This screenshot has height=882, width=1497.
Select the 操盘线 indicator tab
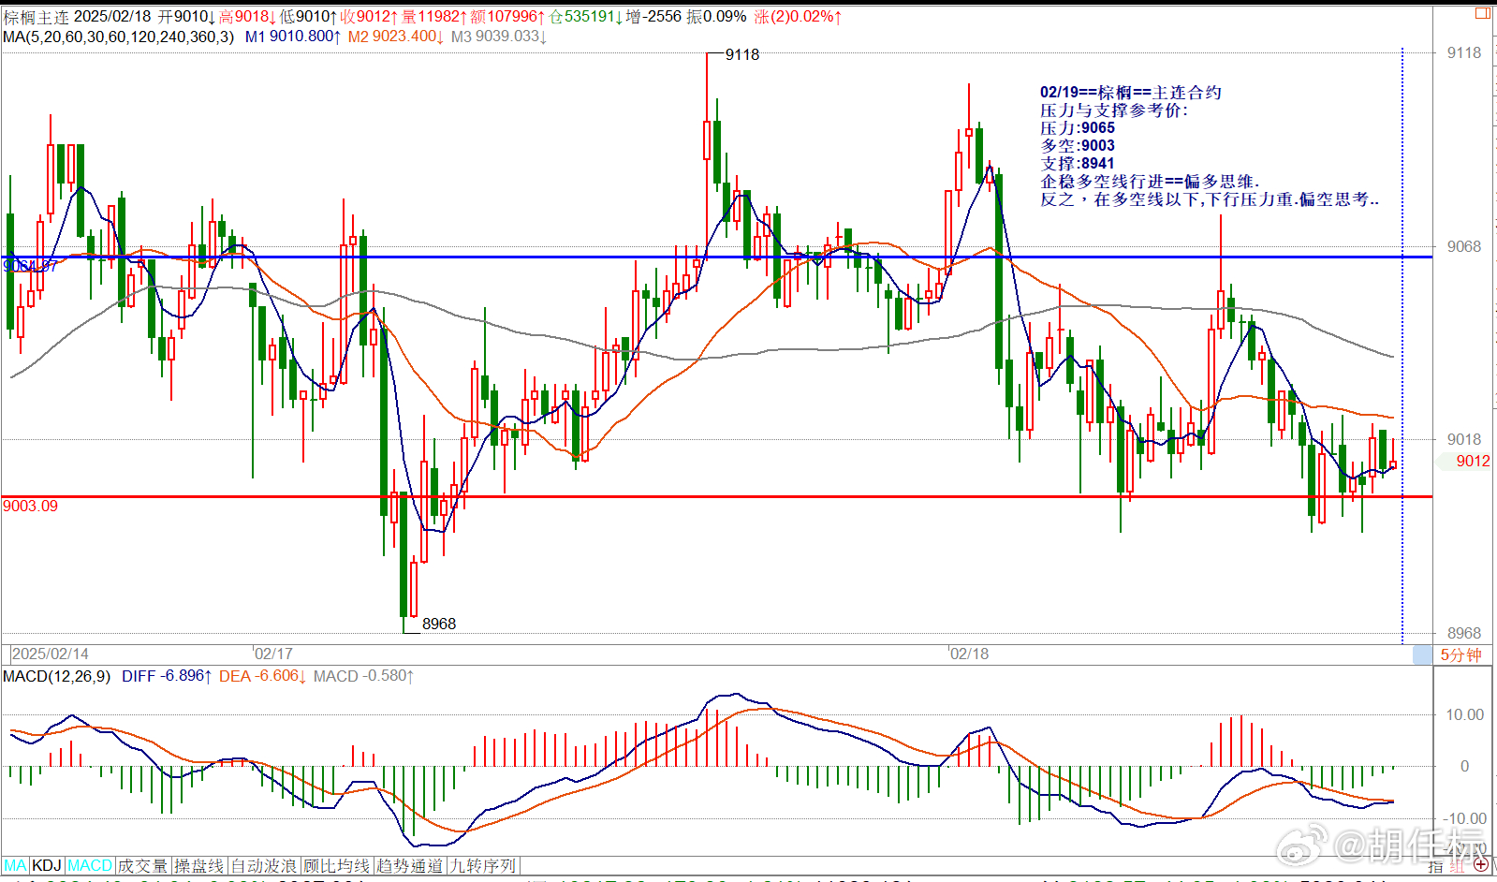(x=199, y=866)
